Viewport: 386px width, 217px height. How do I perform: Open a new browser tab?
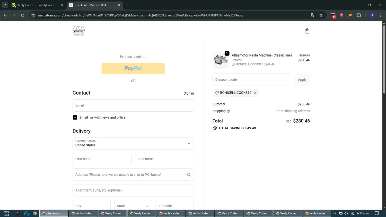128,5
